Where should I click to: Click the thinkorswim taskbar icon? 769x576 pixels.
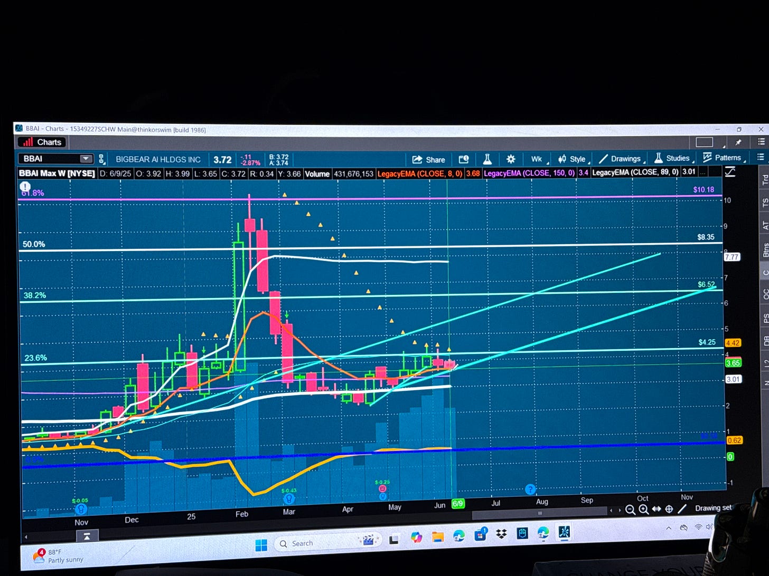pyautogui.click(x=564, y=532)
